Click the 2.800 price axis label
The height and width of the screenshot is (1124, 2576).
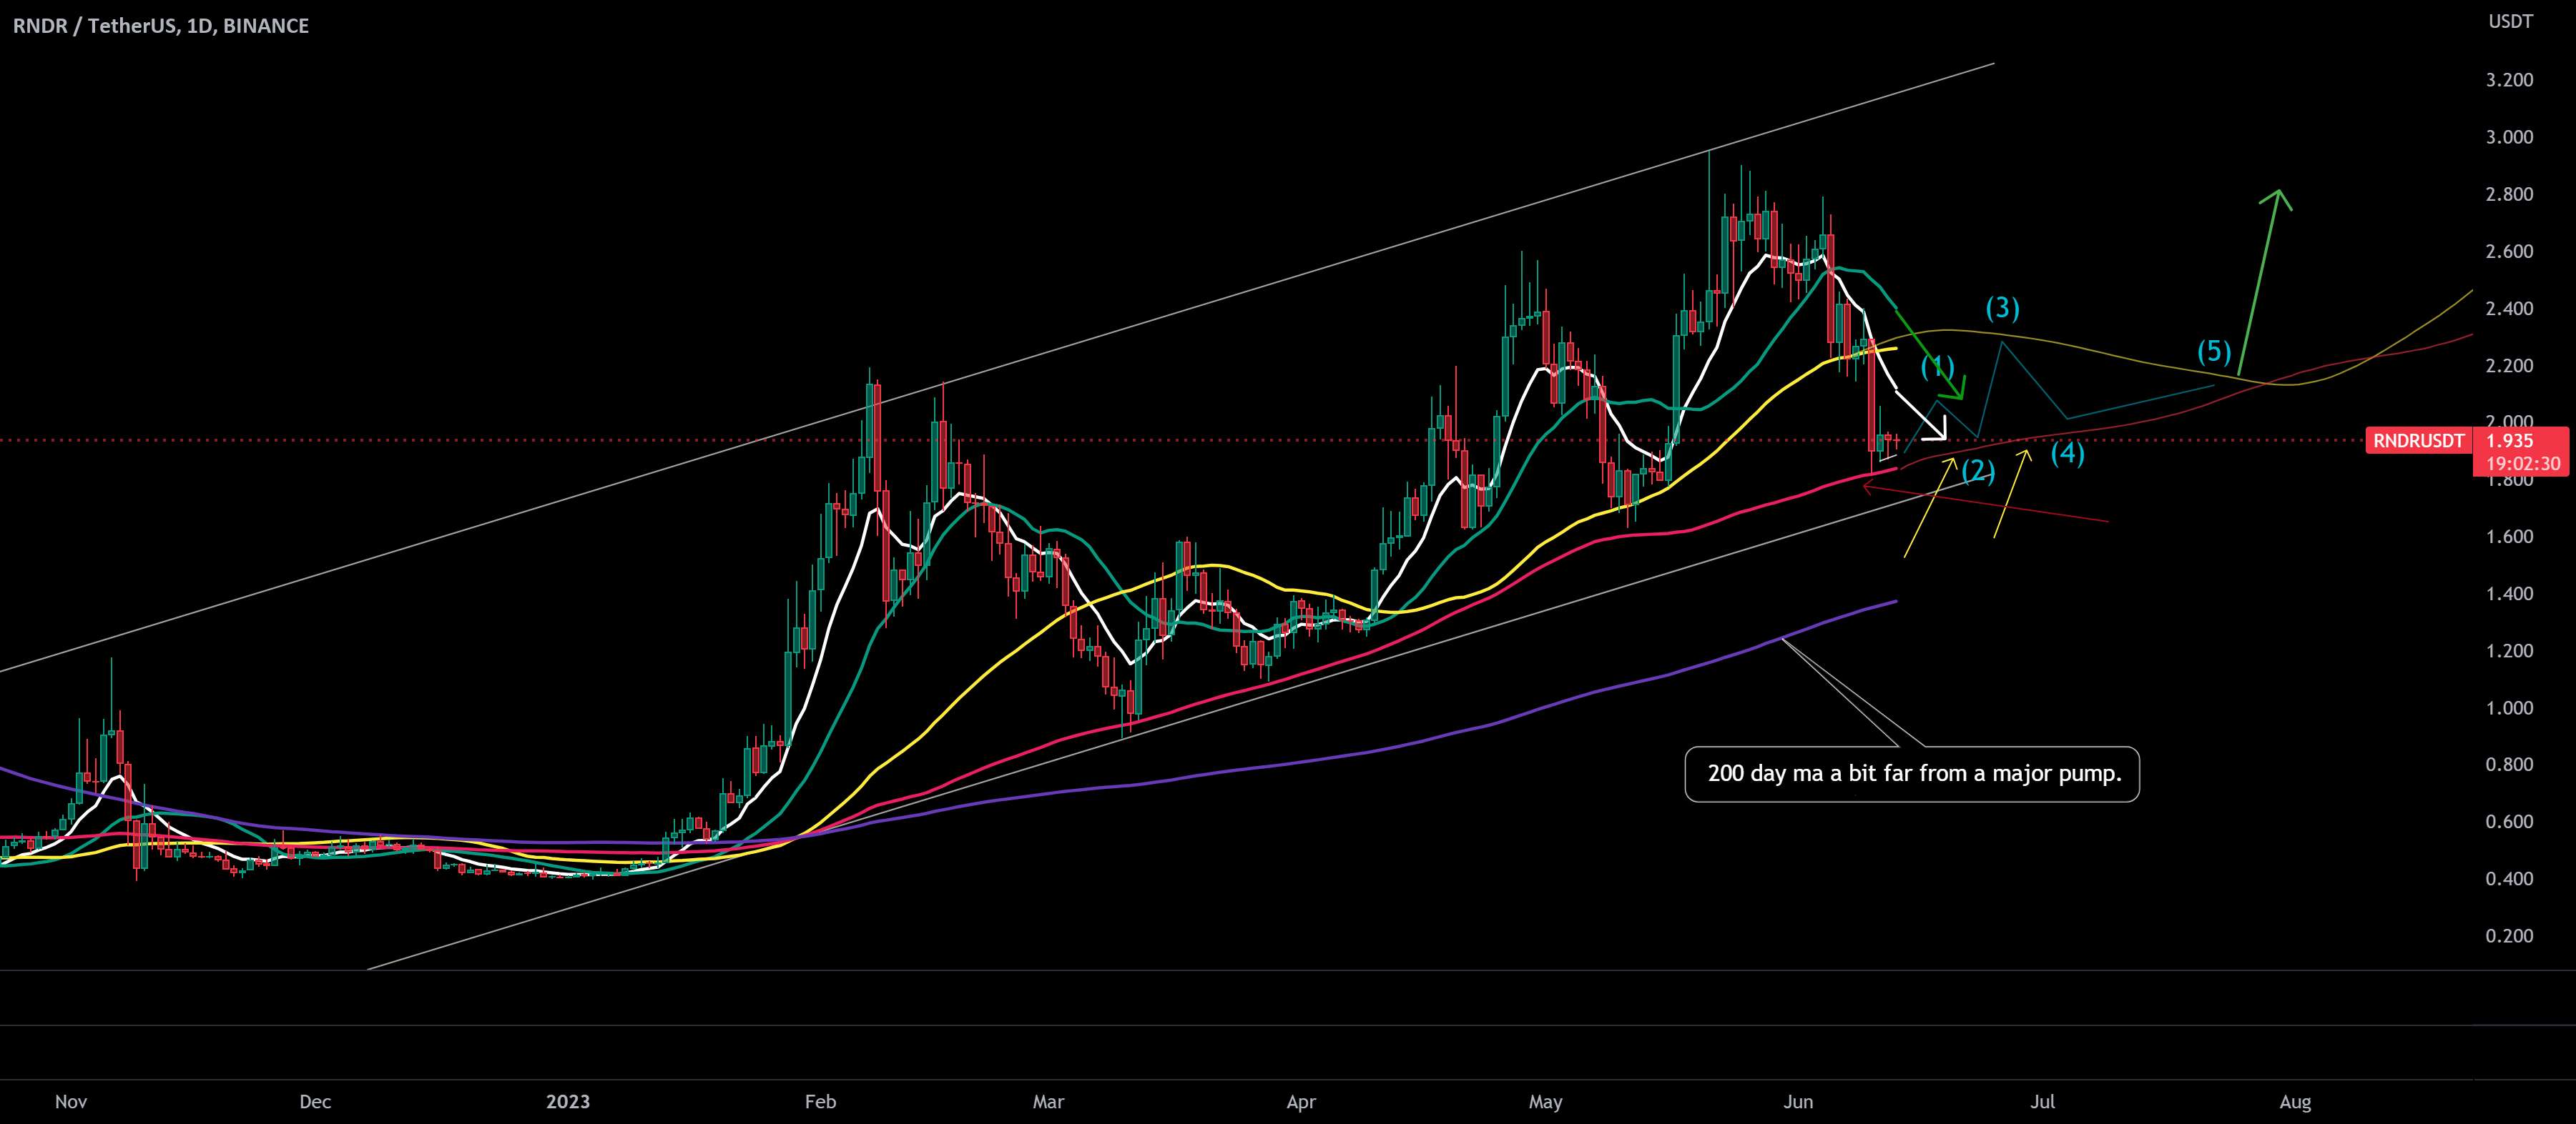(2510, 194)
